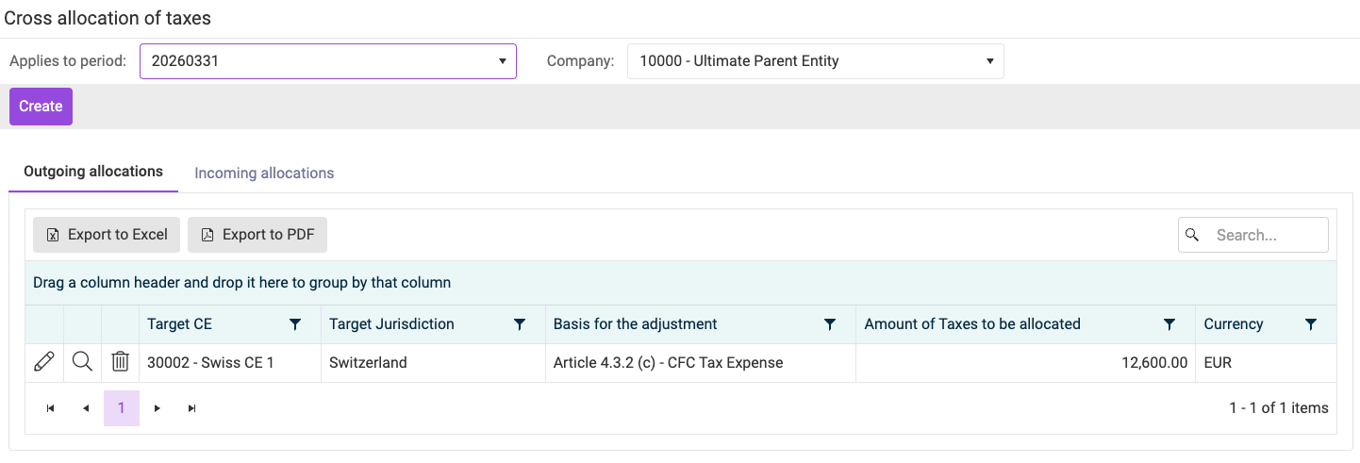Go to last page of results
1360x463 pixels.
192,408
